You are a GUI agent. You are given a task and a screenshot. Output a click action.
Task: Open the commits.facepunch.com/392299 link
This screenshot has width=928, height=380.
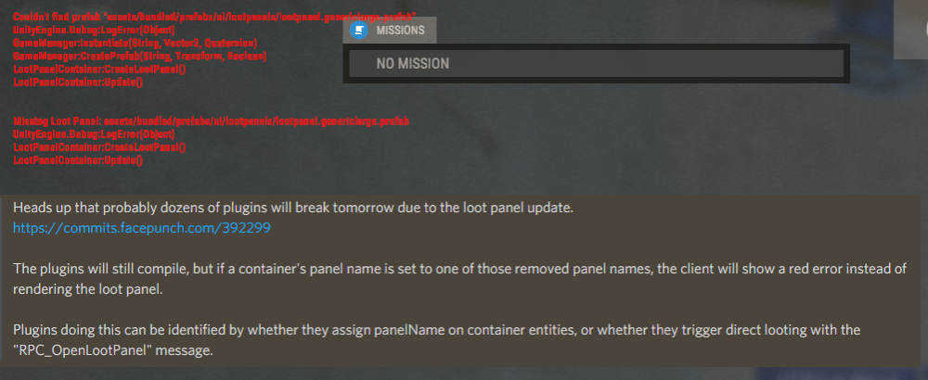click(141, 227)
